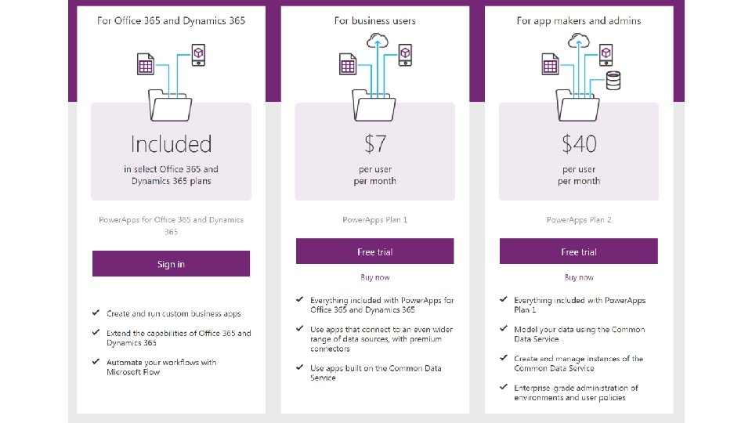752x423 pixels.
Task: Click the folder icon in Office 365 card
Action: click(170, 105)
